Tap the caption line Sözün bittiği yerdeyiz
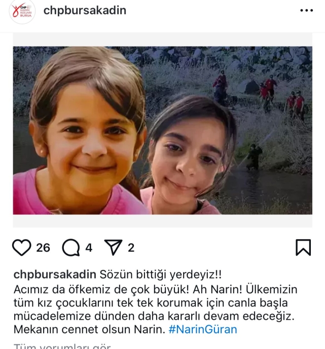325x349 pixels. tap(161, 274)
